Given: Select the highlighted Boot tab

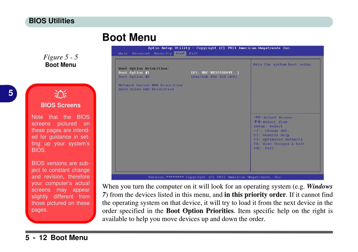Looking at the screenshot, I should 180,53.
